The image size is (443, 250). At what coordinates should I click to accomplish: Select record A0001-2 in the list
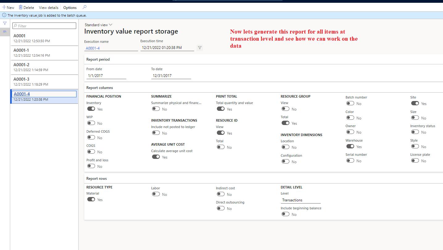(x=44, y=67)
